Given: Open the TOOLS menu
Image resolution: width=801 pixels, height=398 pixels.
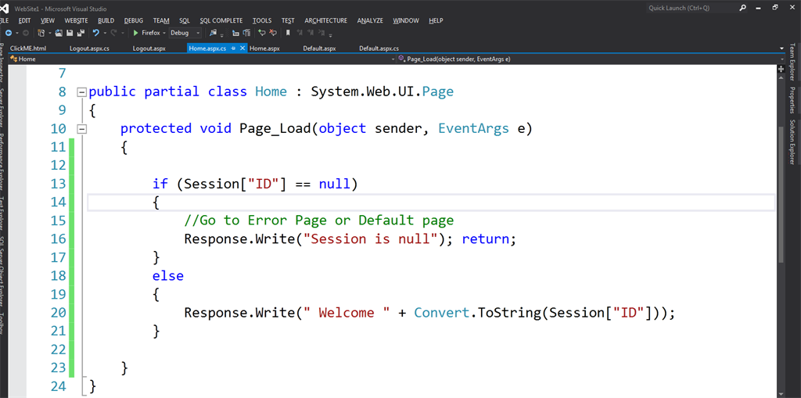Looking at the screenshot, I should (x=262, y=20).
